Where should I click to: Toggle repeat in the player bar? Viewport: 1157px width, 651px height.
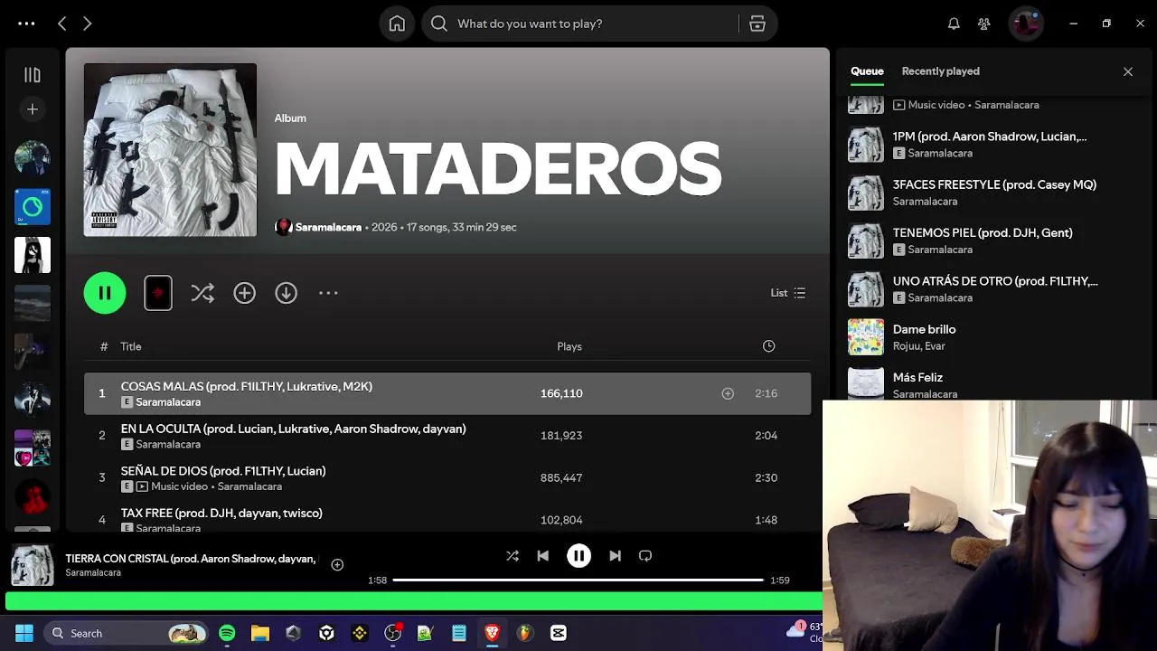pyautogui.click(x=645, y=556)
